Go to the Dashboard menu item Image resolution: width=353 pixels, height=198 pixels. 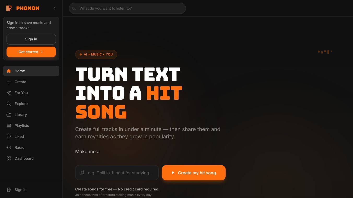pyautogui.click(x=31, y=158)
